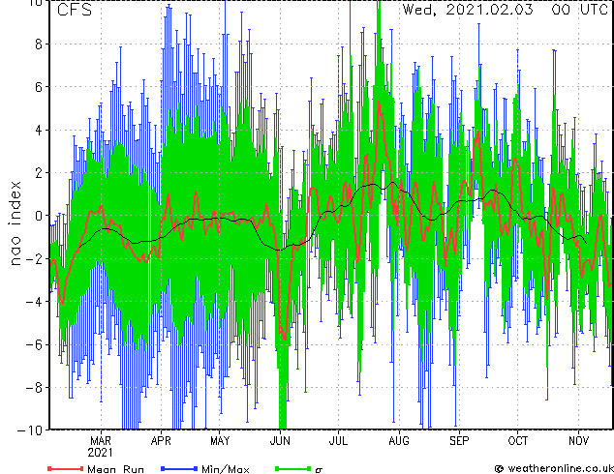Click the y-axis value -8
The image size is (614, 474).
(x=34, y=388)
